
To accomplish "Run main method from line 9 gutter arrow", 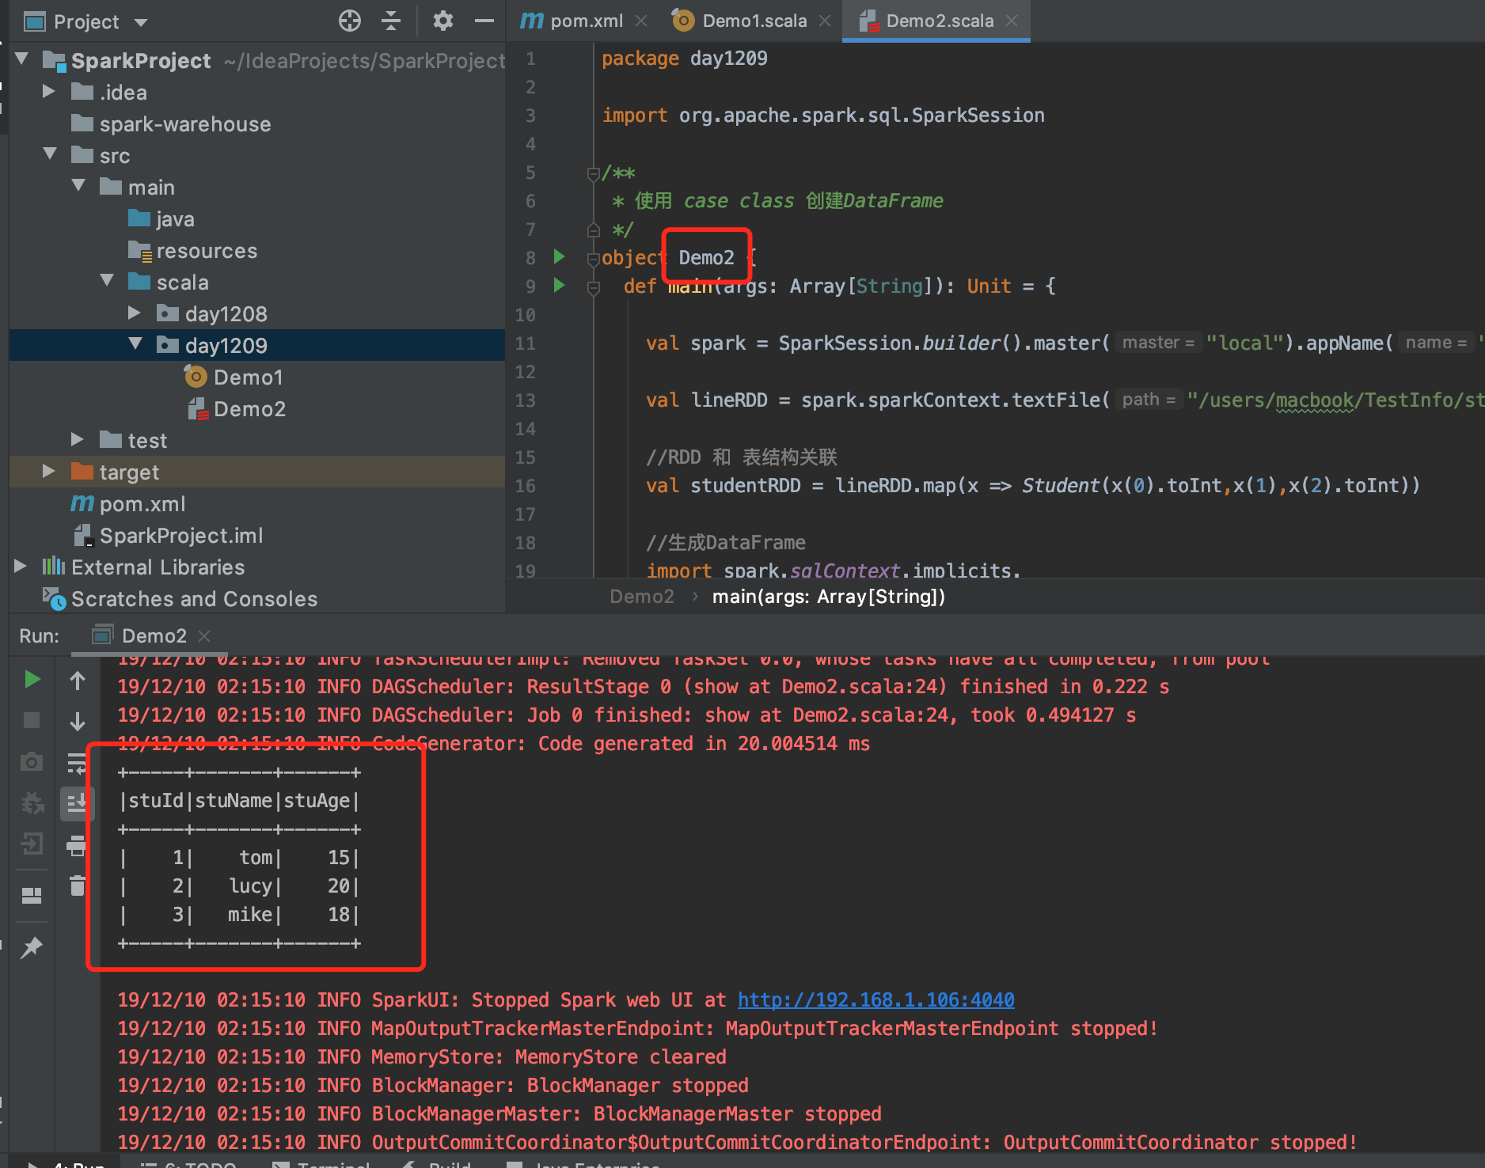I will click(560, 285).
